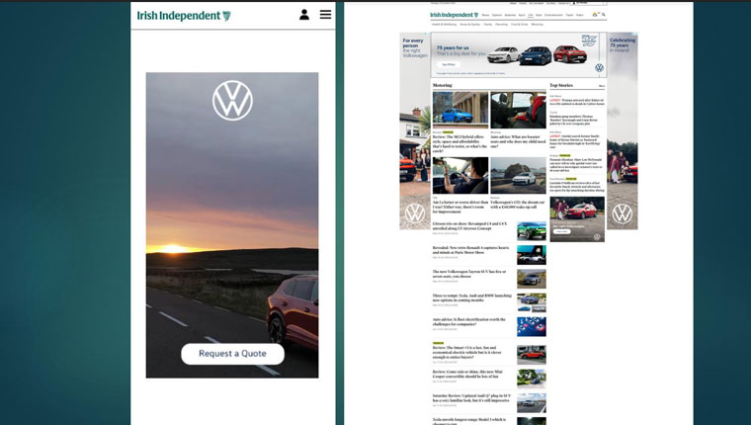
Task: Click the '75 years for us' banner text
Action: coord(453,47)
